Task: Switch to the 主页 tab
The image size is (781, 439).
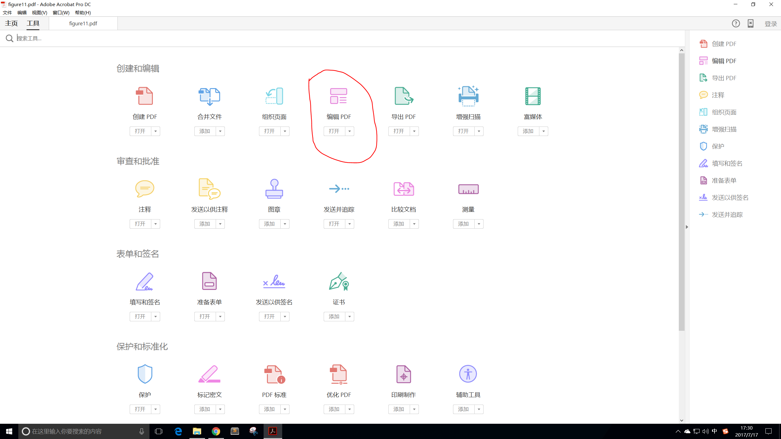Action: [11, 23]
